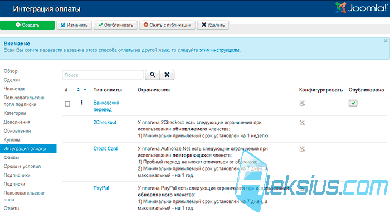Viewport: 390px width, 213px height.
Task: Open Категории in the sidebar
Action: [x=14, y=113]
